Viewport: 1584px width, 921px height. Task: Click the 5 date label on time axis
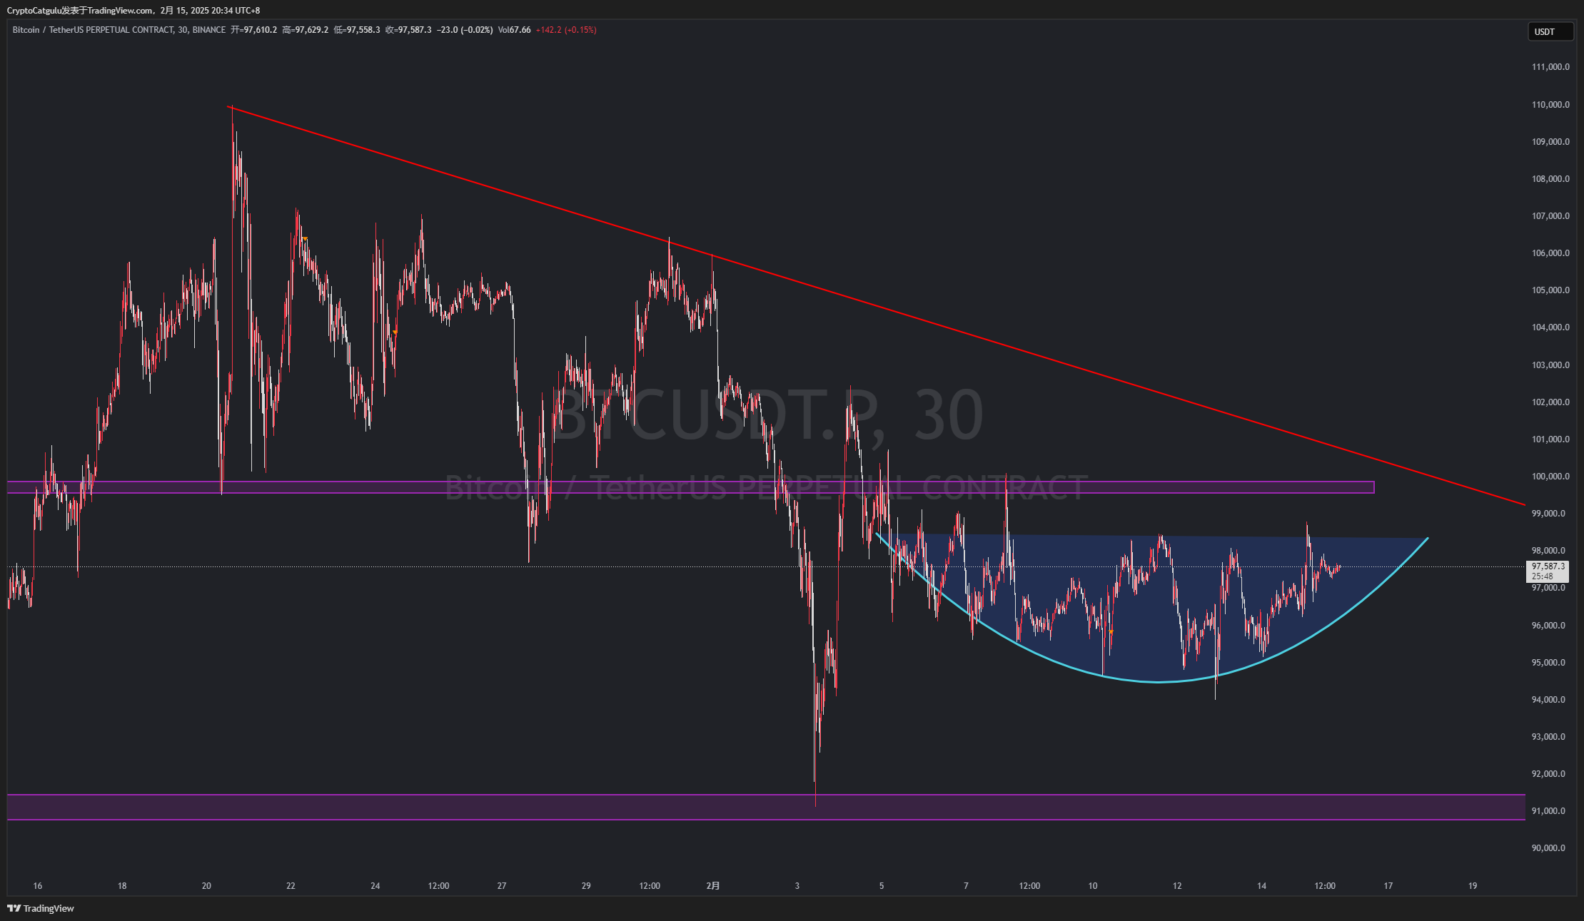[882, 885]
